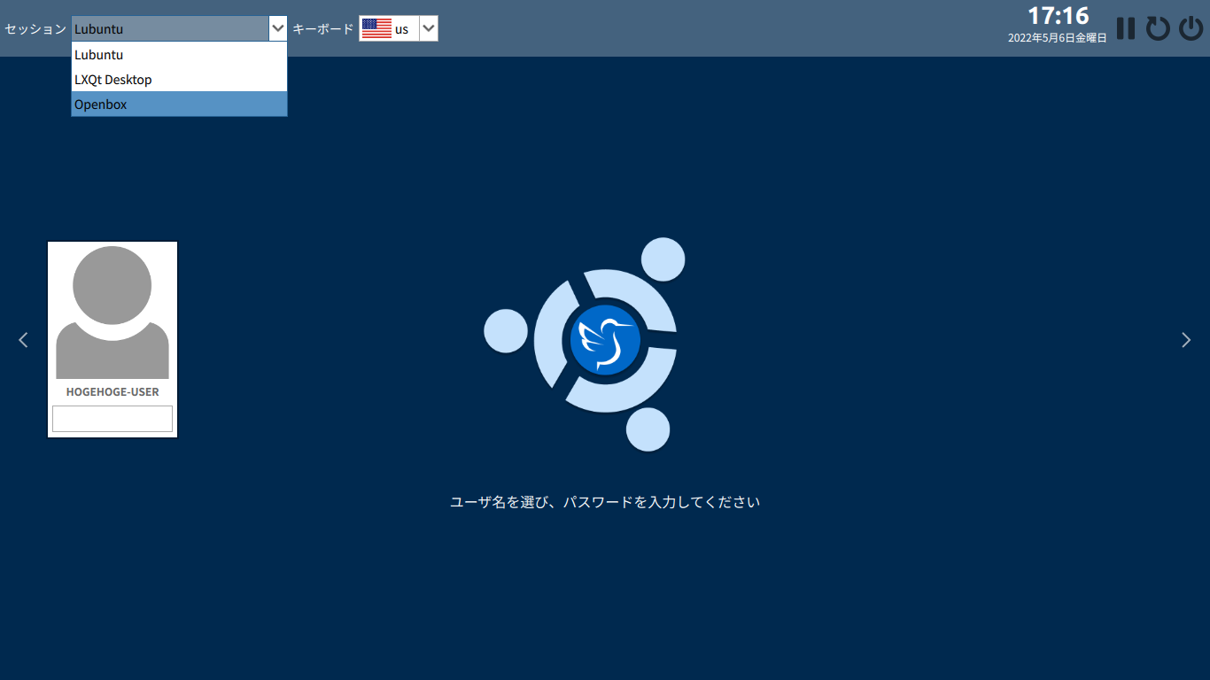1210x680 pixels.
Task: Show next user with right arrow
Action: 1186,340
